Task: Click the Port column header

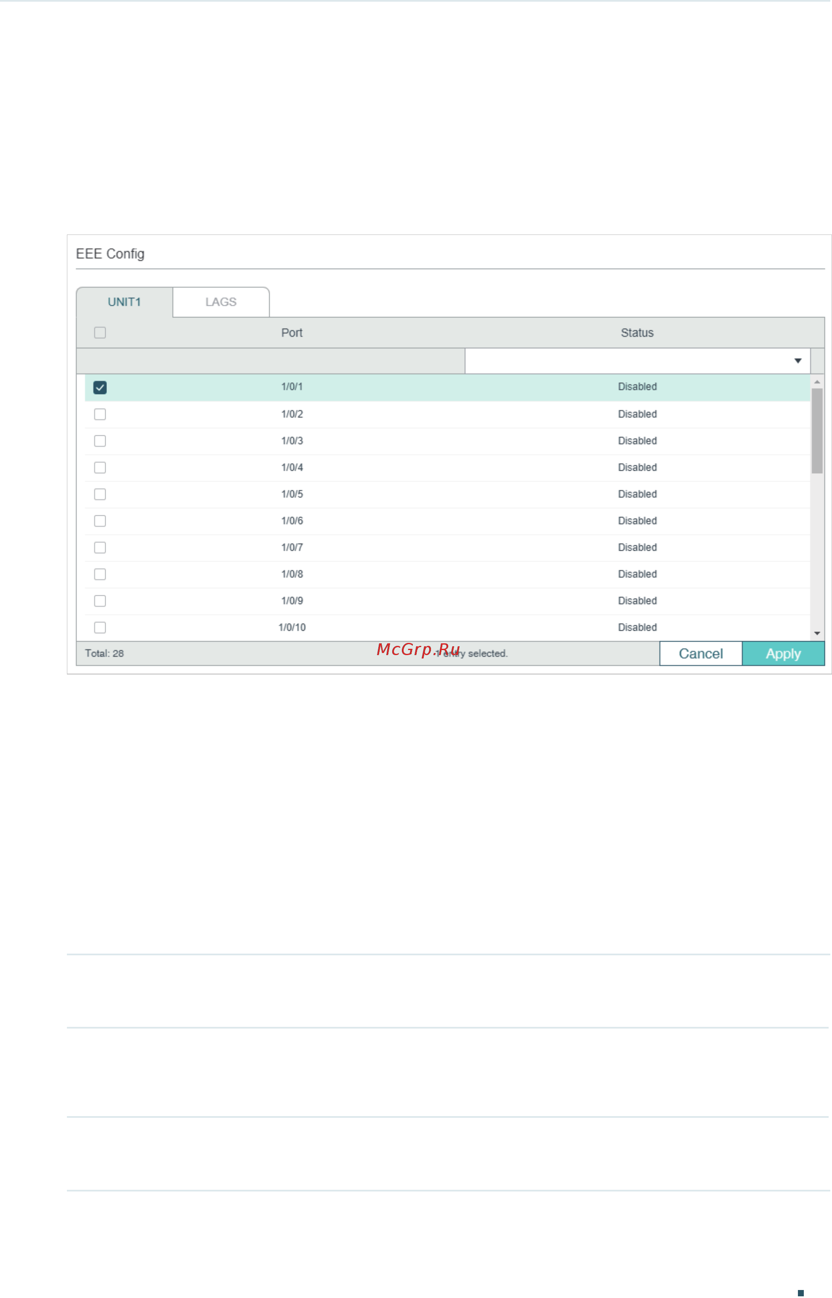Action: pyautogui.click(x=292, y=333)
